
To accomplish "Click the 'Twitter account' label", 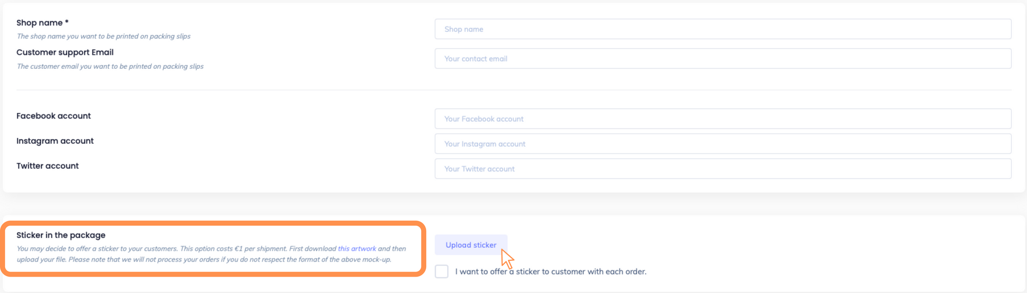I will [47, 166].
